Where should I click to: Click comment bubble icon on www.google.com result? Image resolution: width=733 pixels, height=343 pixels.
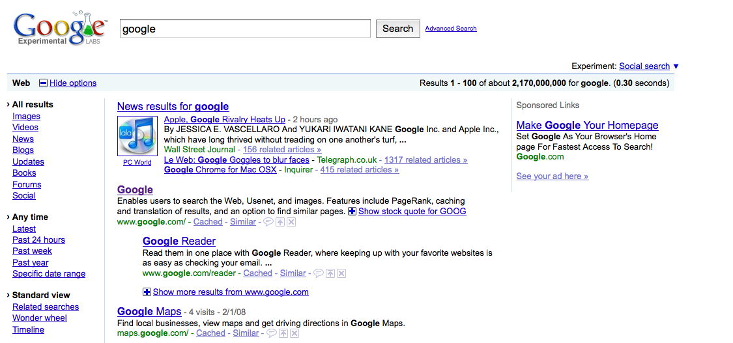[268, 222]
